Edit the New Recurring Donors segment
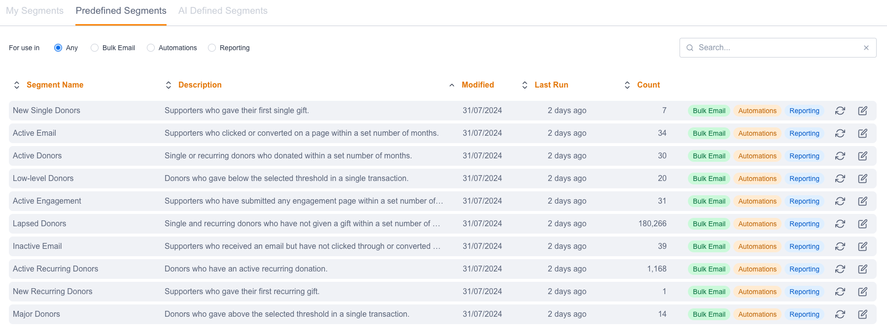The height and width of the screenshot is (330, 887). [863, 292]
